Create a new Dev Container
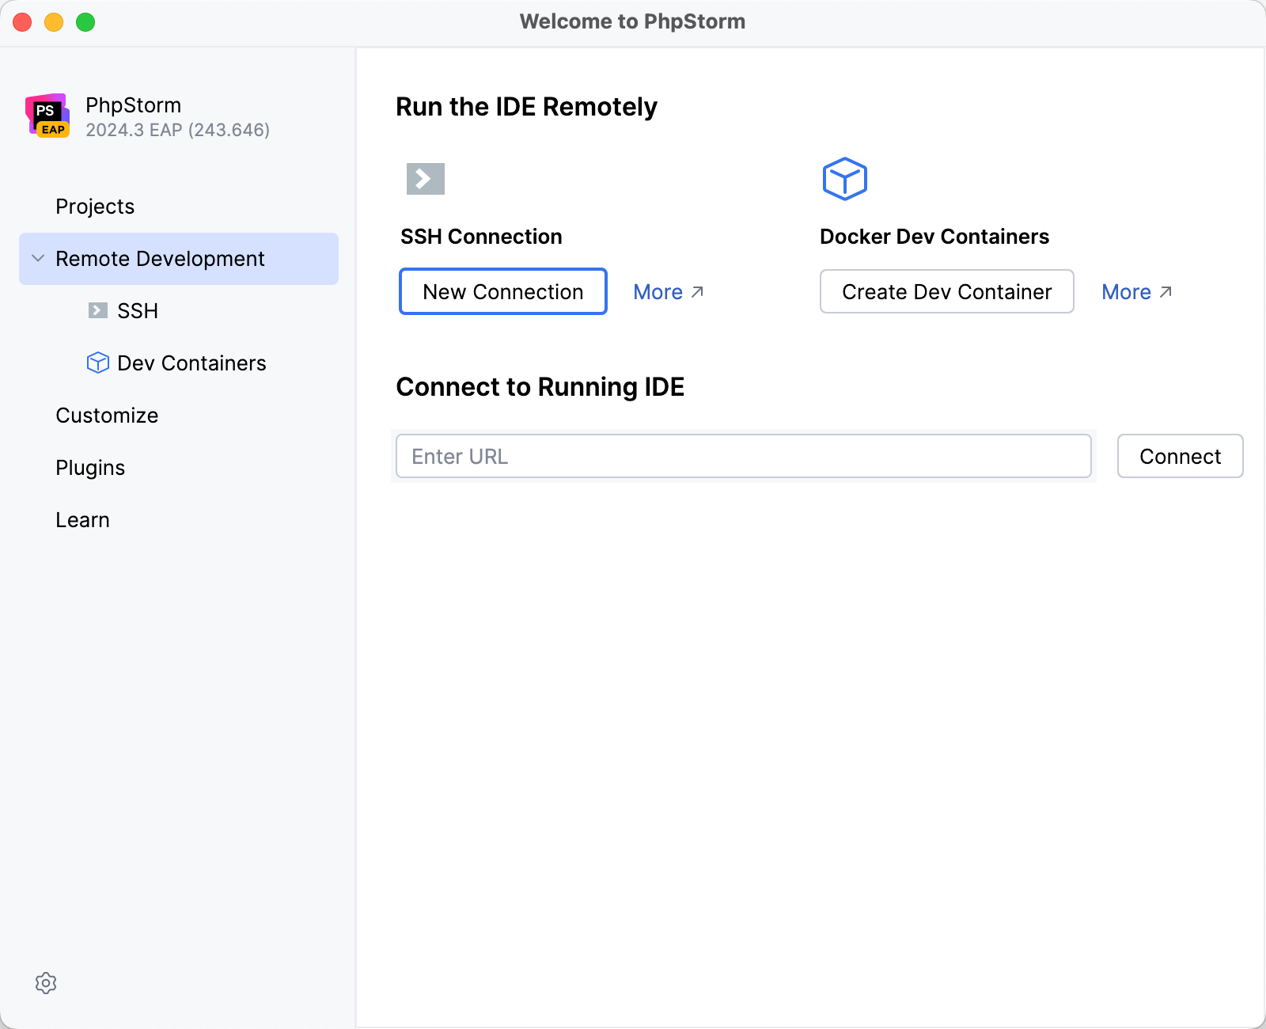The width and height of the screenshot is (1266, 1029). (x=946, y=291)
